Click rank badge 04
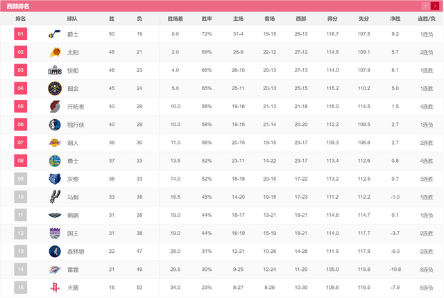This screenshot has width=444, height=298. click(x=21, y=88)
